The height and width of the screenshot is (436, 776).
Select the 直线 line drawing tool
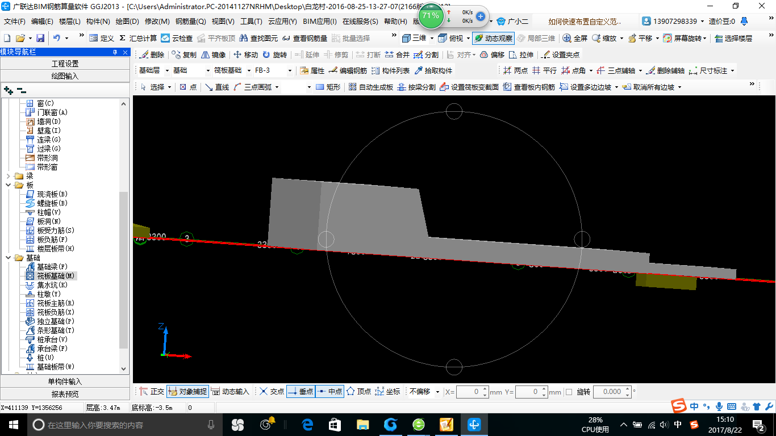216,87
